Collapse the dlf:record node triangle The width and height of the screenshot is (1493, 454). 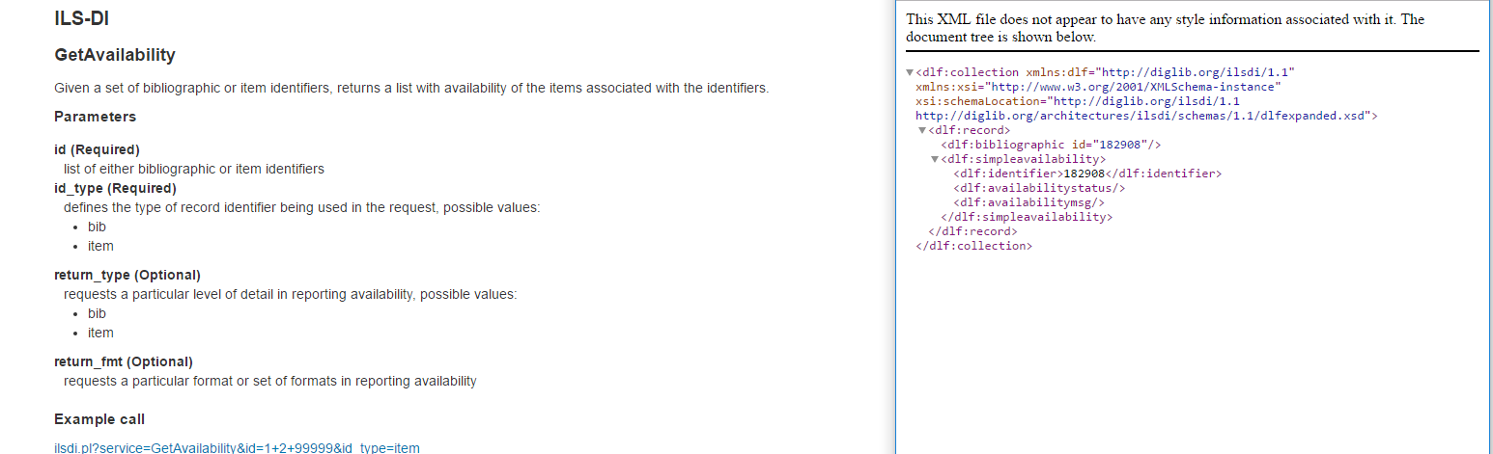[922, 131]
